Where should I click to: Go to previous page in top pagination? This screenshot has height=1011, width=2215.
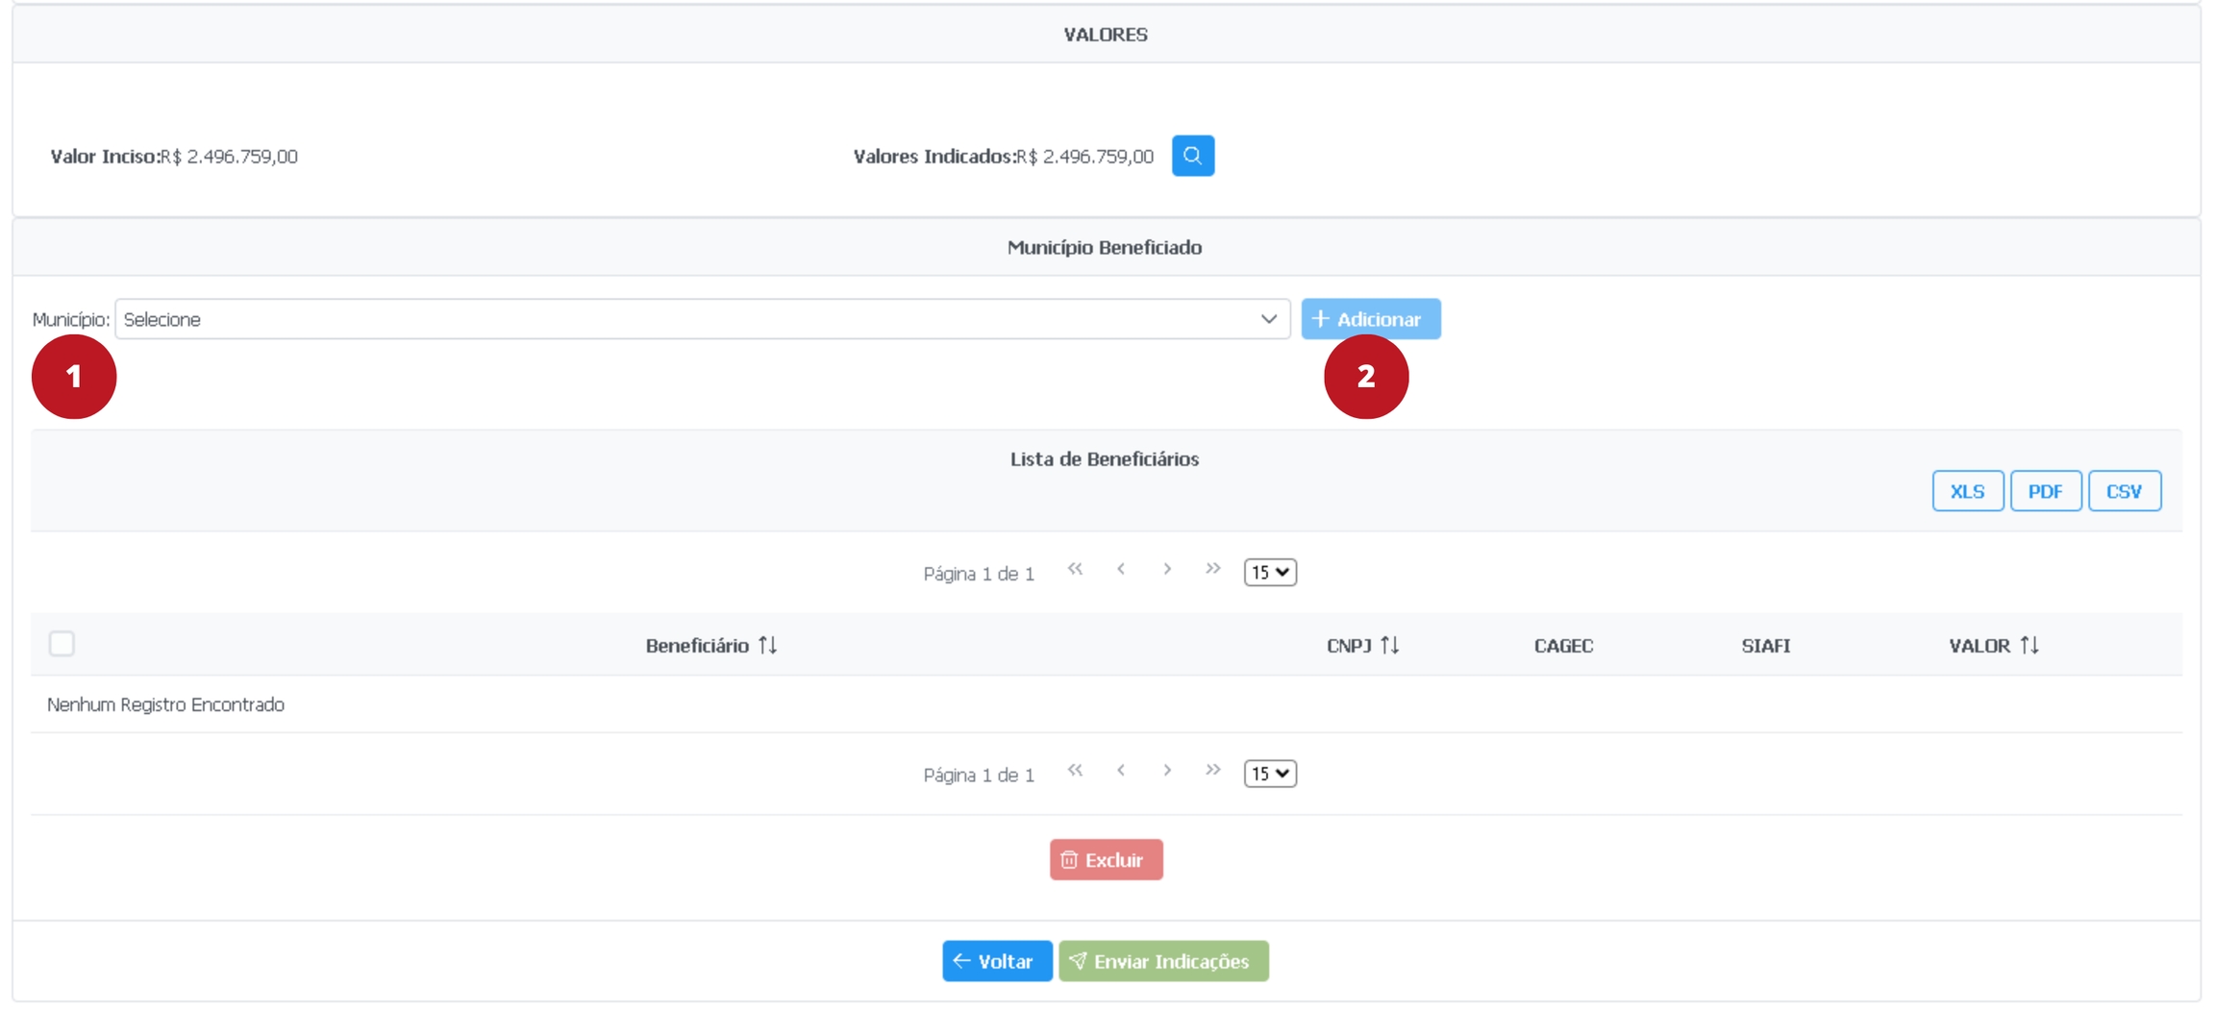point(1121,570)
